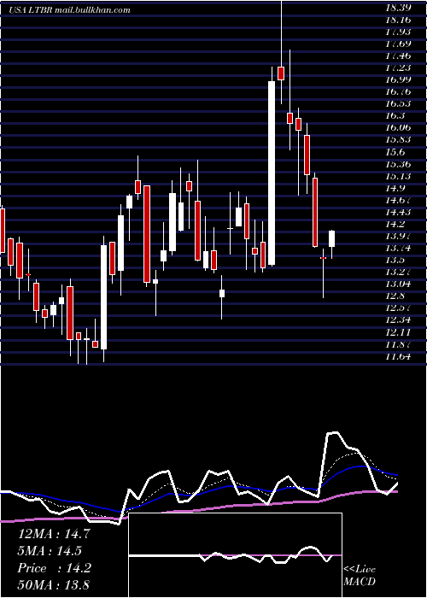427x598 pixels.
Task: Click the last white candlestick on the chart
Action: click(x=331, y=238)
